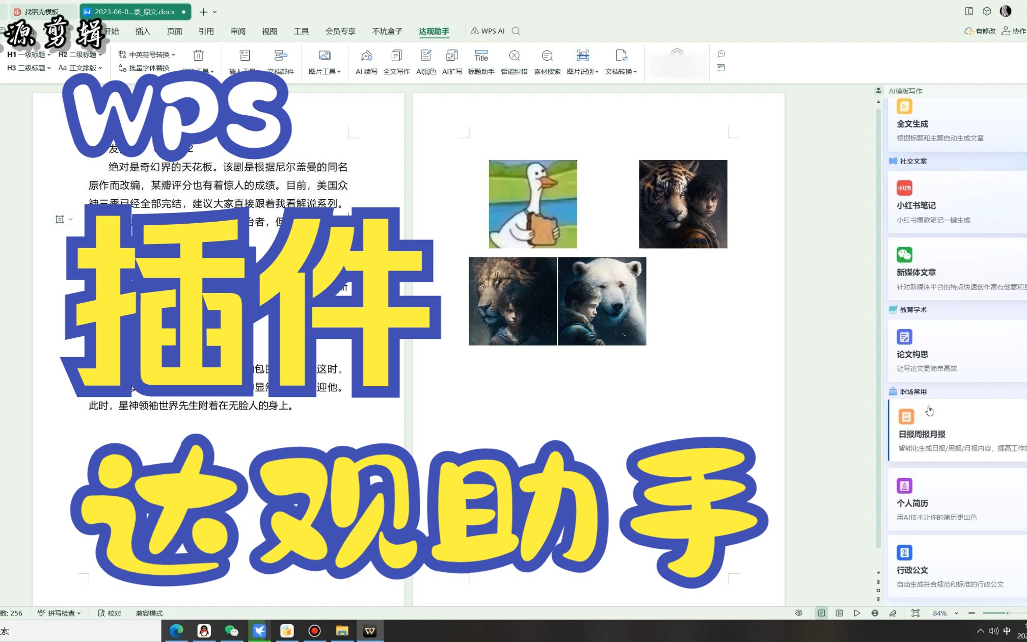1027x642 pixels.
Task: Launch the AI扩写 expansion tool
Action: (x=452, y=62)
